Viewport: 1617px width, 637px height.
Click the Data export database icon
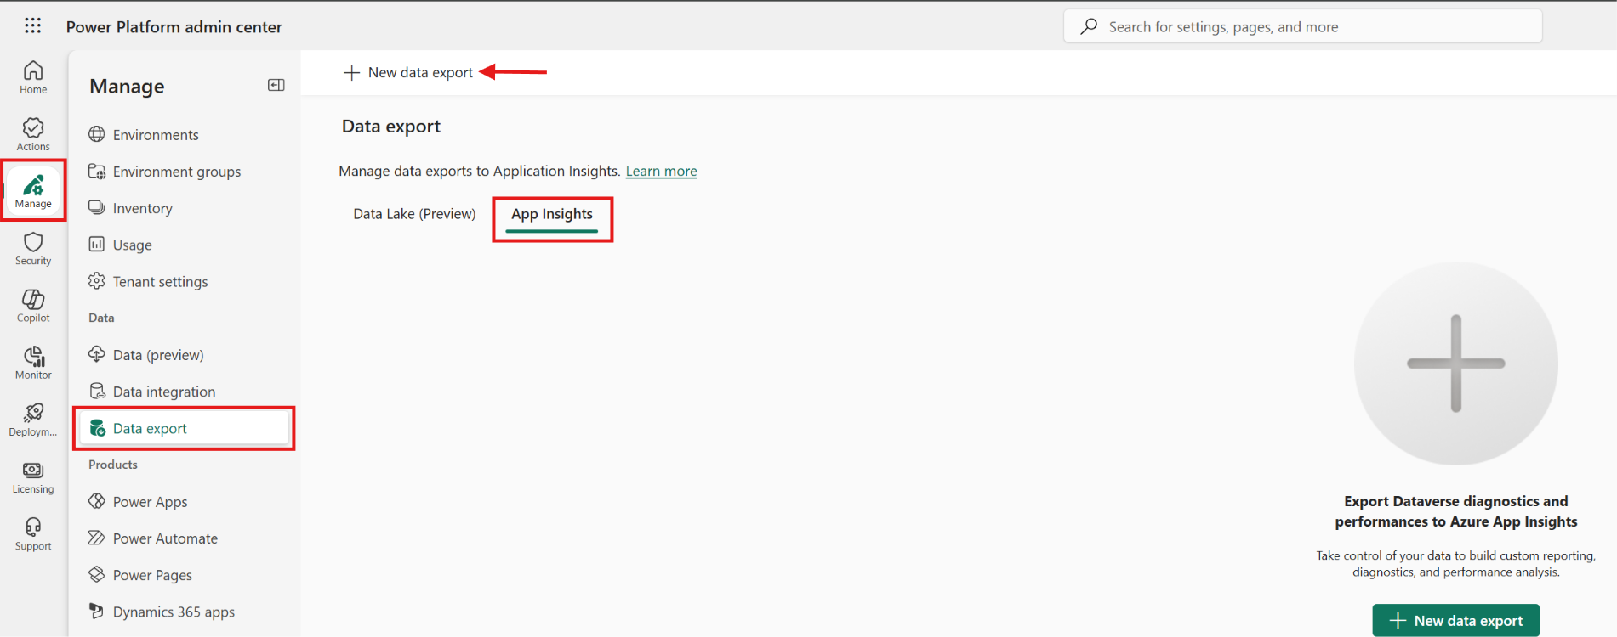(x=97, y=427)
